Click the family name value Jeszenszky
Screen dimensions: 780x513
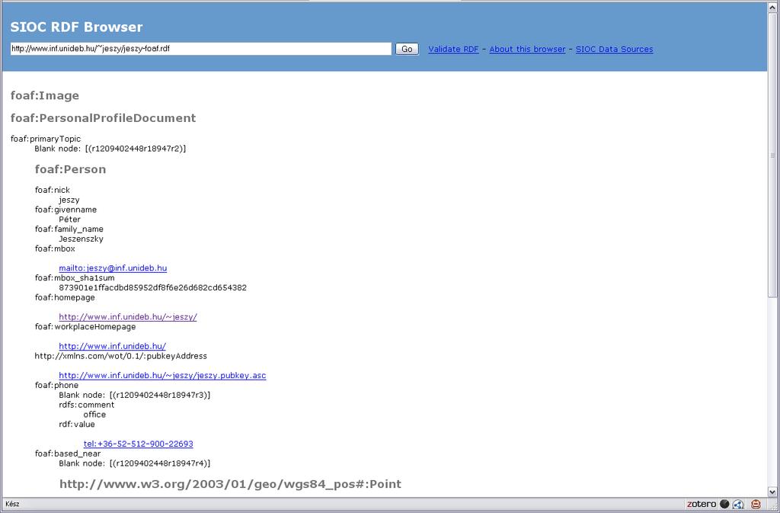pos(81,239)
